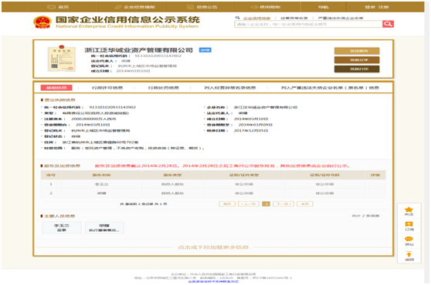
Task: Click 点击或下拉加载更多信息 load more link
Action: [213, 247]
